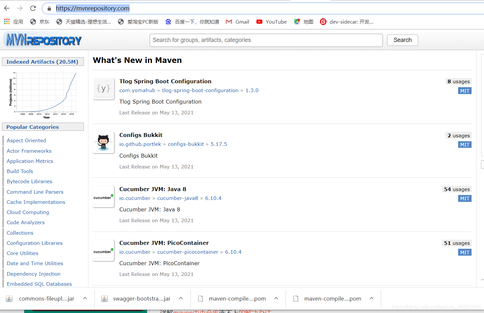Viewport: 484px width, 313px height.
Task: Open the 百度一下 bookmark
Action: coord(193,22)
